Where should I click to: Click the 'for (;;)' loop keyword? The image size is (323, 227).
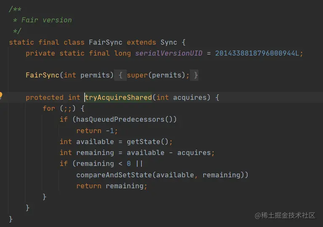point(49,108)
